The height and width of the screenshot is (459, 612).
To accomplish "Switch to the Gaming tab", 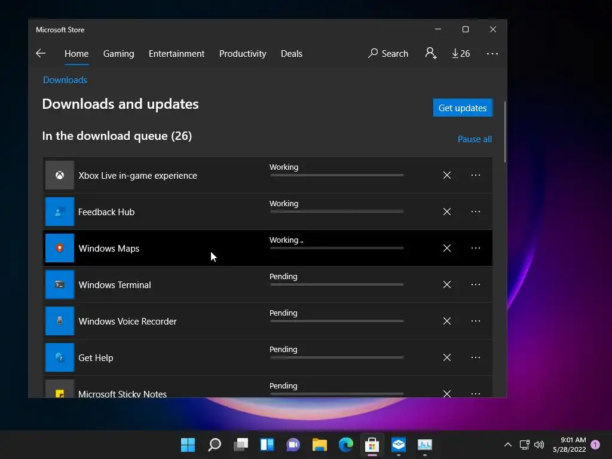I will coord(119,53).
